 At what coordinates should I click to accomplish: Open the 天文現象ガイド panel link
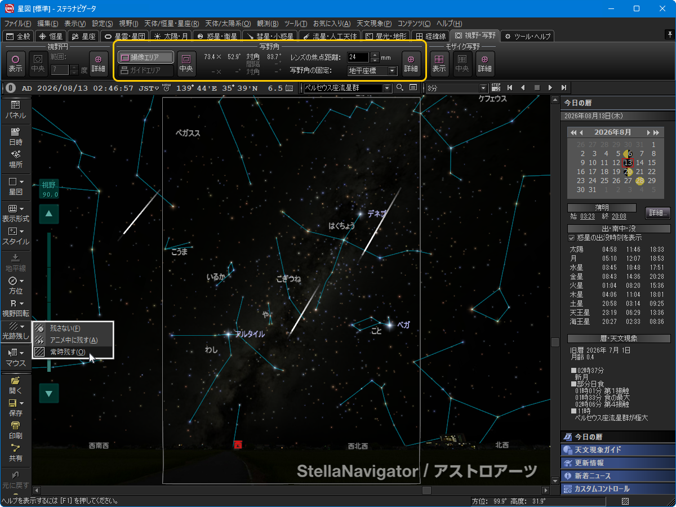617,450
